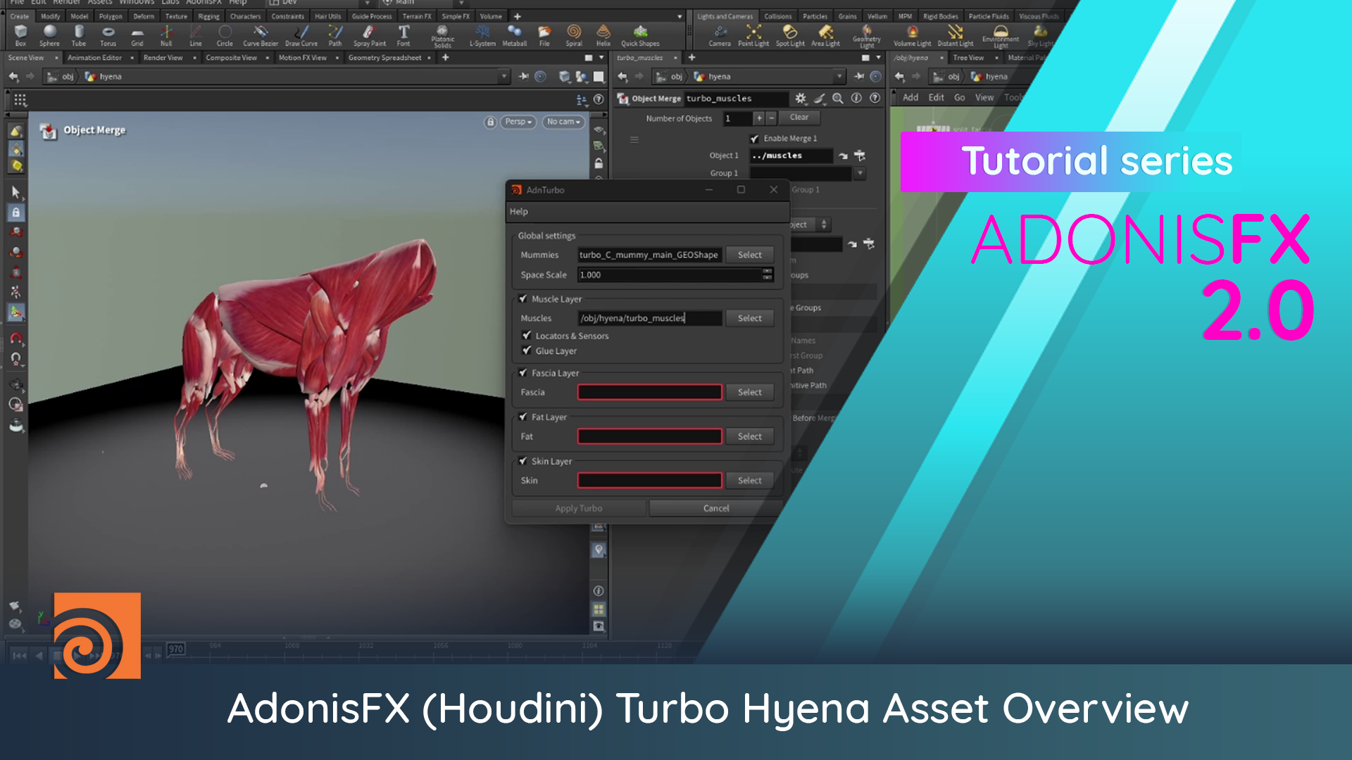Click the Fat path input field
This screenshot has height=760, width=1352.
649,436
